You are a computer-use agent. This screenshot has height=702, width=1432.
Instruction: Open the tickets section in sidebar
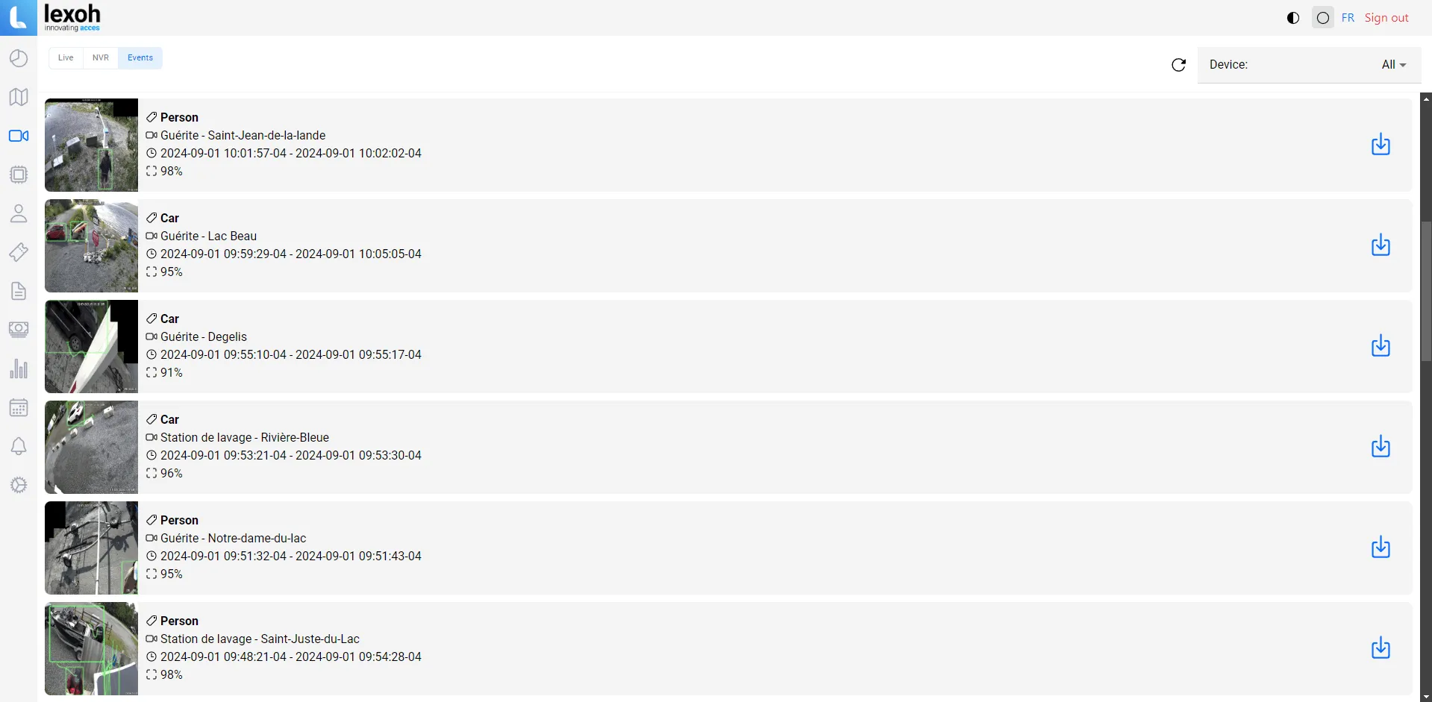pos(18,252)
